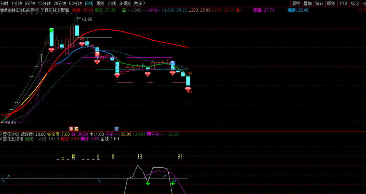Open the 星花评级 indicator dropdown triangle
This screenshot has width=366, height=194.
click(x=1, y=134)
